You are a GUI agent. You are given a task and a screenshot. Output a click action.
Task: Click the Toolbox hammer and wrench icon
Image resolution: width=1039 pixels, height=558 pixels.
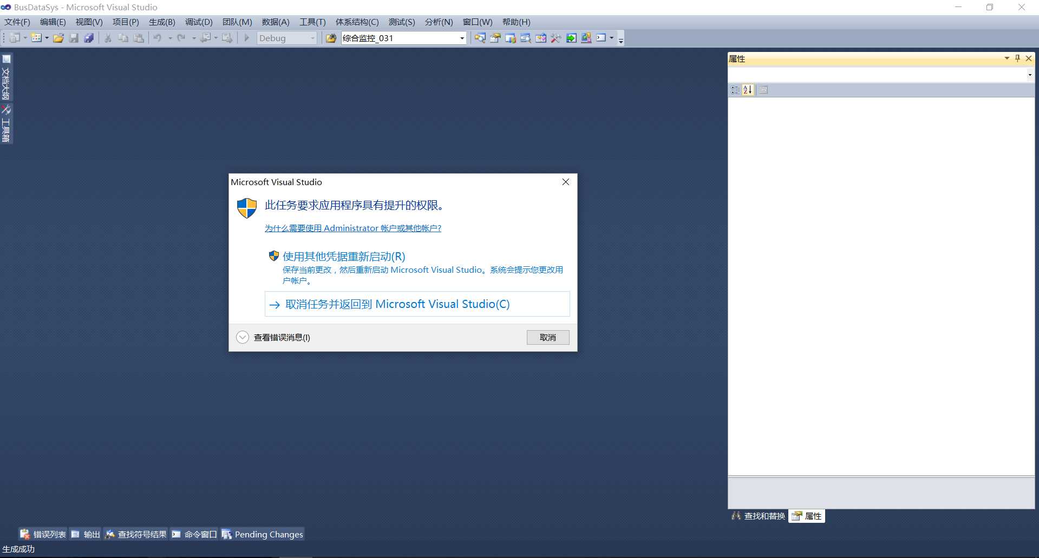(556, 38)
